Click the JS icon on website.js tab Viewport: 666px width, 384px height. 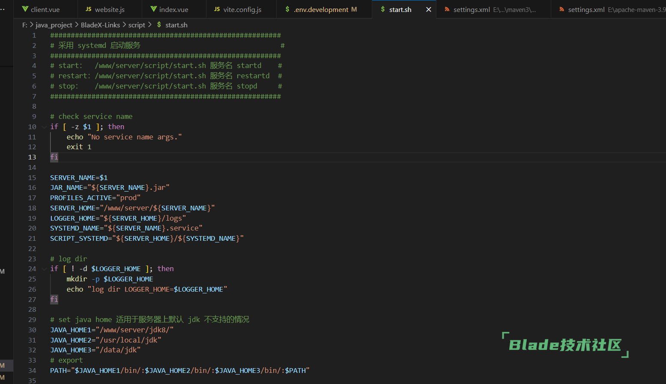pyautogui.click(x=89, y=9)
